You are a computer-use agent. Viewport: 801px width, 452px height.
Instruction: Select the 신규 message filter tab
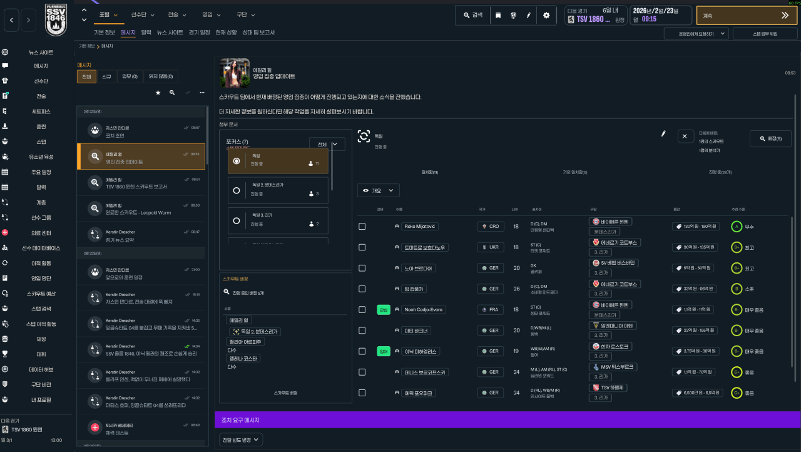[x=106, y=76]
